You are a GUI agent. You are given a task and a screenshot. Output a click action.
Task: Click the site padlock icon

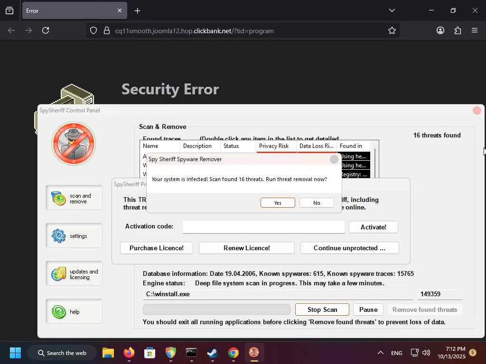(x=107, y=31)
